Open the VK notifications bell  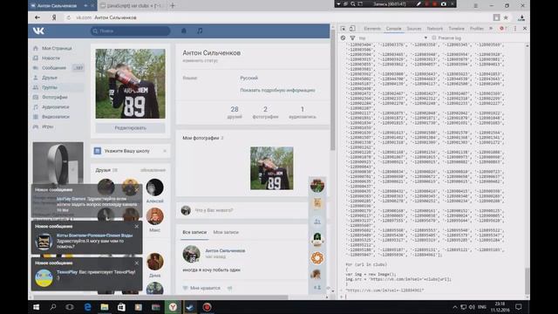point(184,31)
